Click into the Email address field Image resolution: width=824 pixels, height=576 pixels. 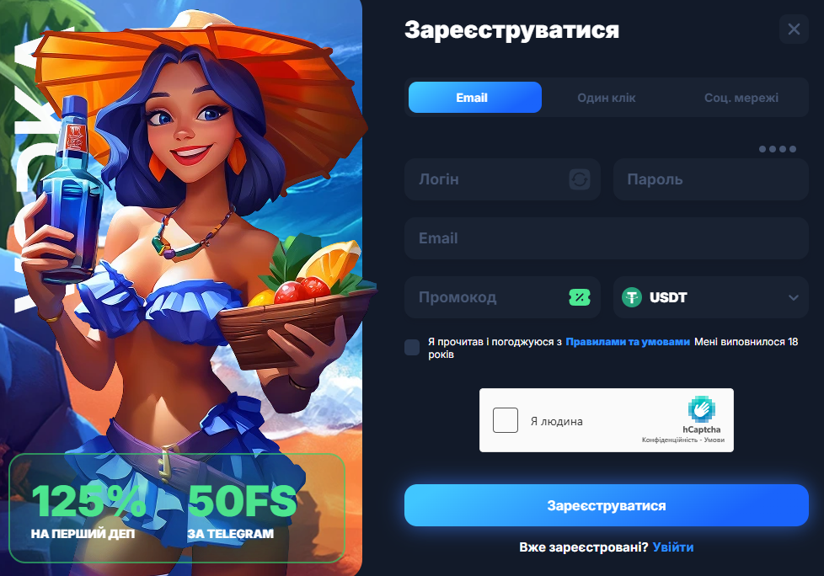point(607,238)
